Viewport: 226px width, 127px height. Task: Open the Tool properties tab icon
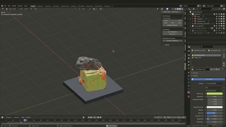[189, 51]
